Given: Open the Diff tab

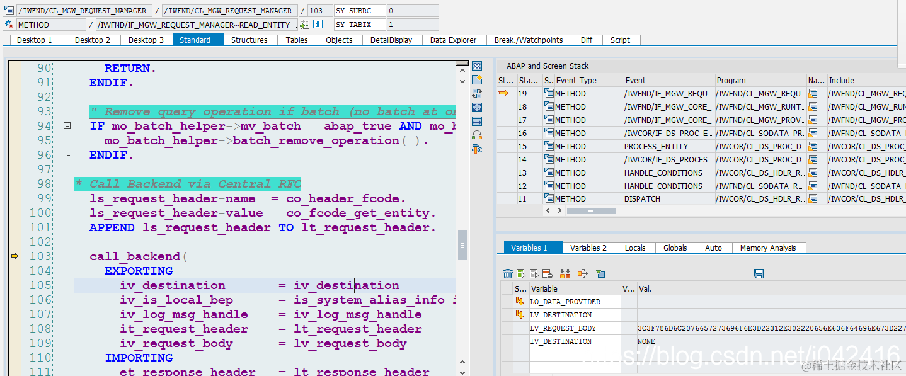Looking at the screenshot, I should (587, 40).
